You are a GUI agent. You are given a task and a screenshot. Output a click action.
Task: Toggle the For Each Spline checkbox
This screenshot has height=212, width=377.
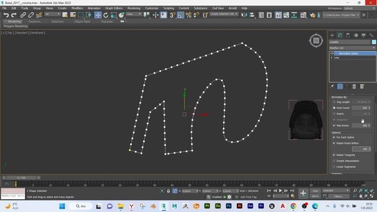(x=334, y=137)
